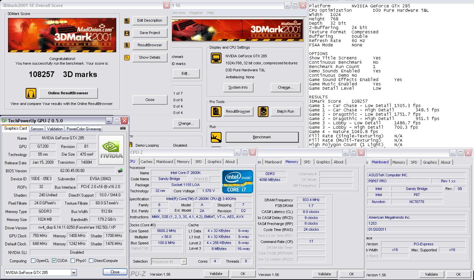Click the Edit Description button
The image size is (474, 280).
pos(150,20)
